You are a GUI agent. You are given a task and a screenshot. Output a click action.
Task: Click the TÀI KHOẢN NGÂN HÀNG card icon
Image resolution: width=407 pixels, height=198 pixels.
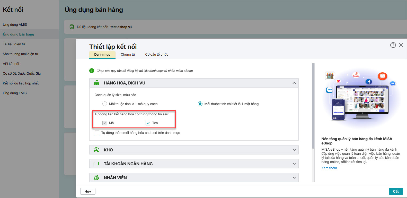96,163
